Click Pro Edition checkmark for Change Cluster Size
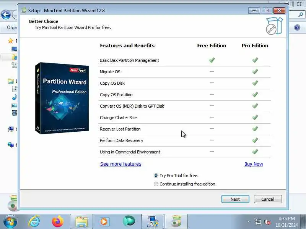This screenshot has width=306, height=229. click(x=255, y=117)
